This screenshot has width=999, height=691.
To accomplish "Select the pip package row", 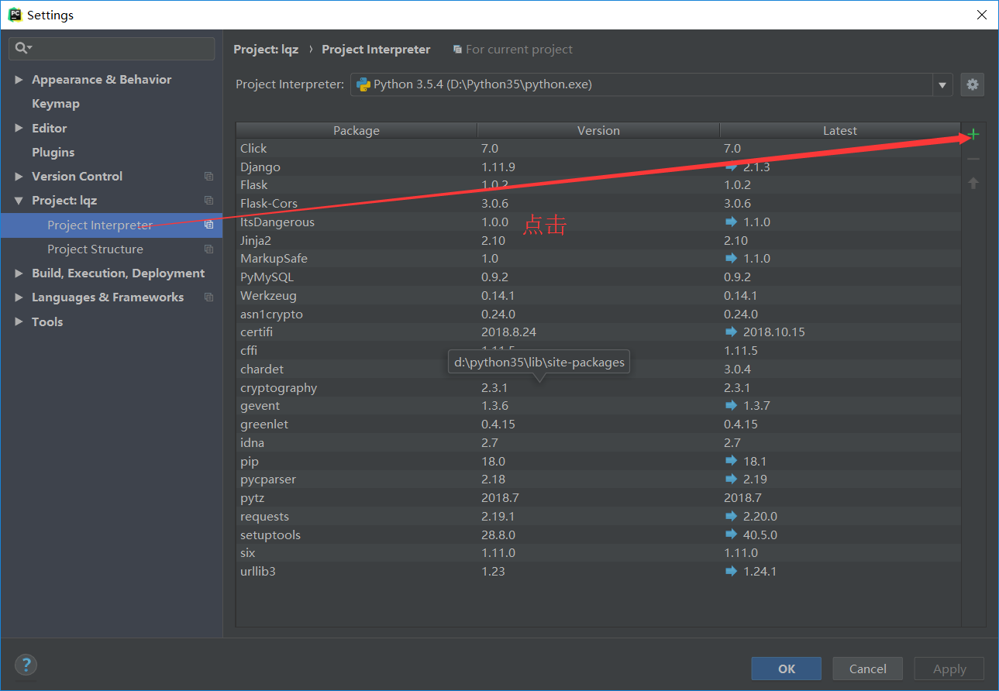I will 598,461.
